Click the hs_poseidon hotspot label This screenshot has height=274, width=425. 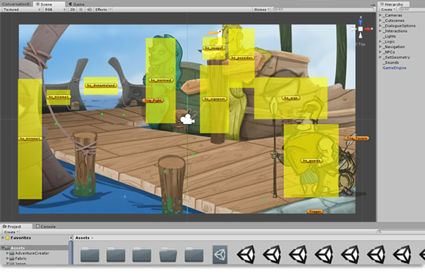(242, 58)
